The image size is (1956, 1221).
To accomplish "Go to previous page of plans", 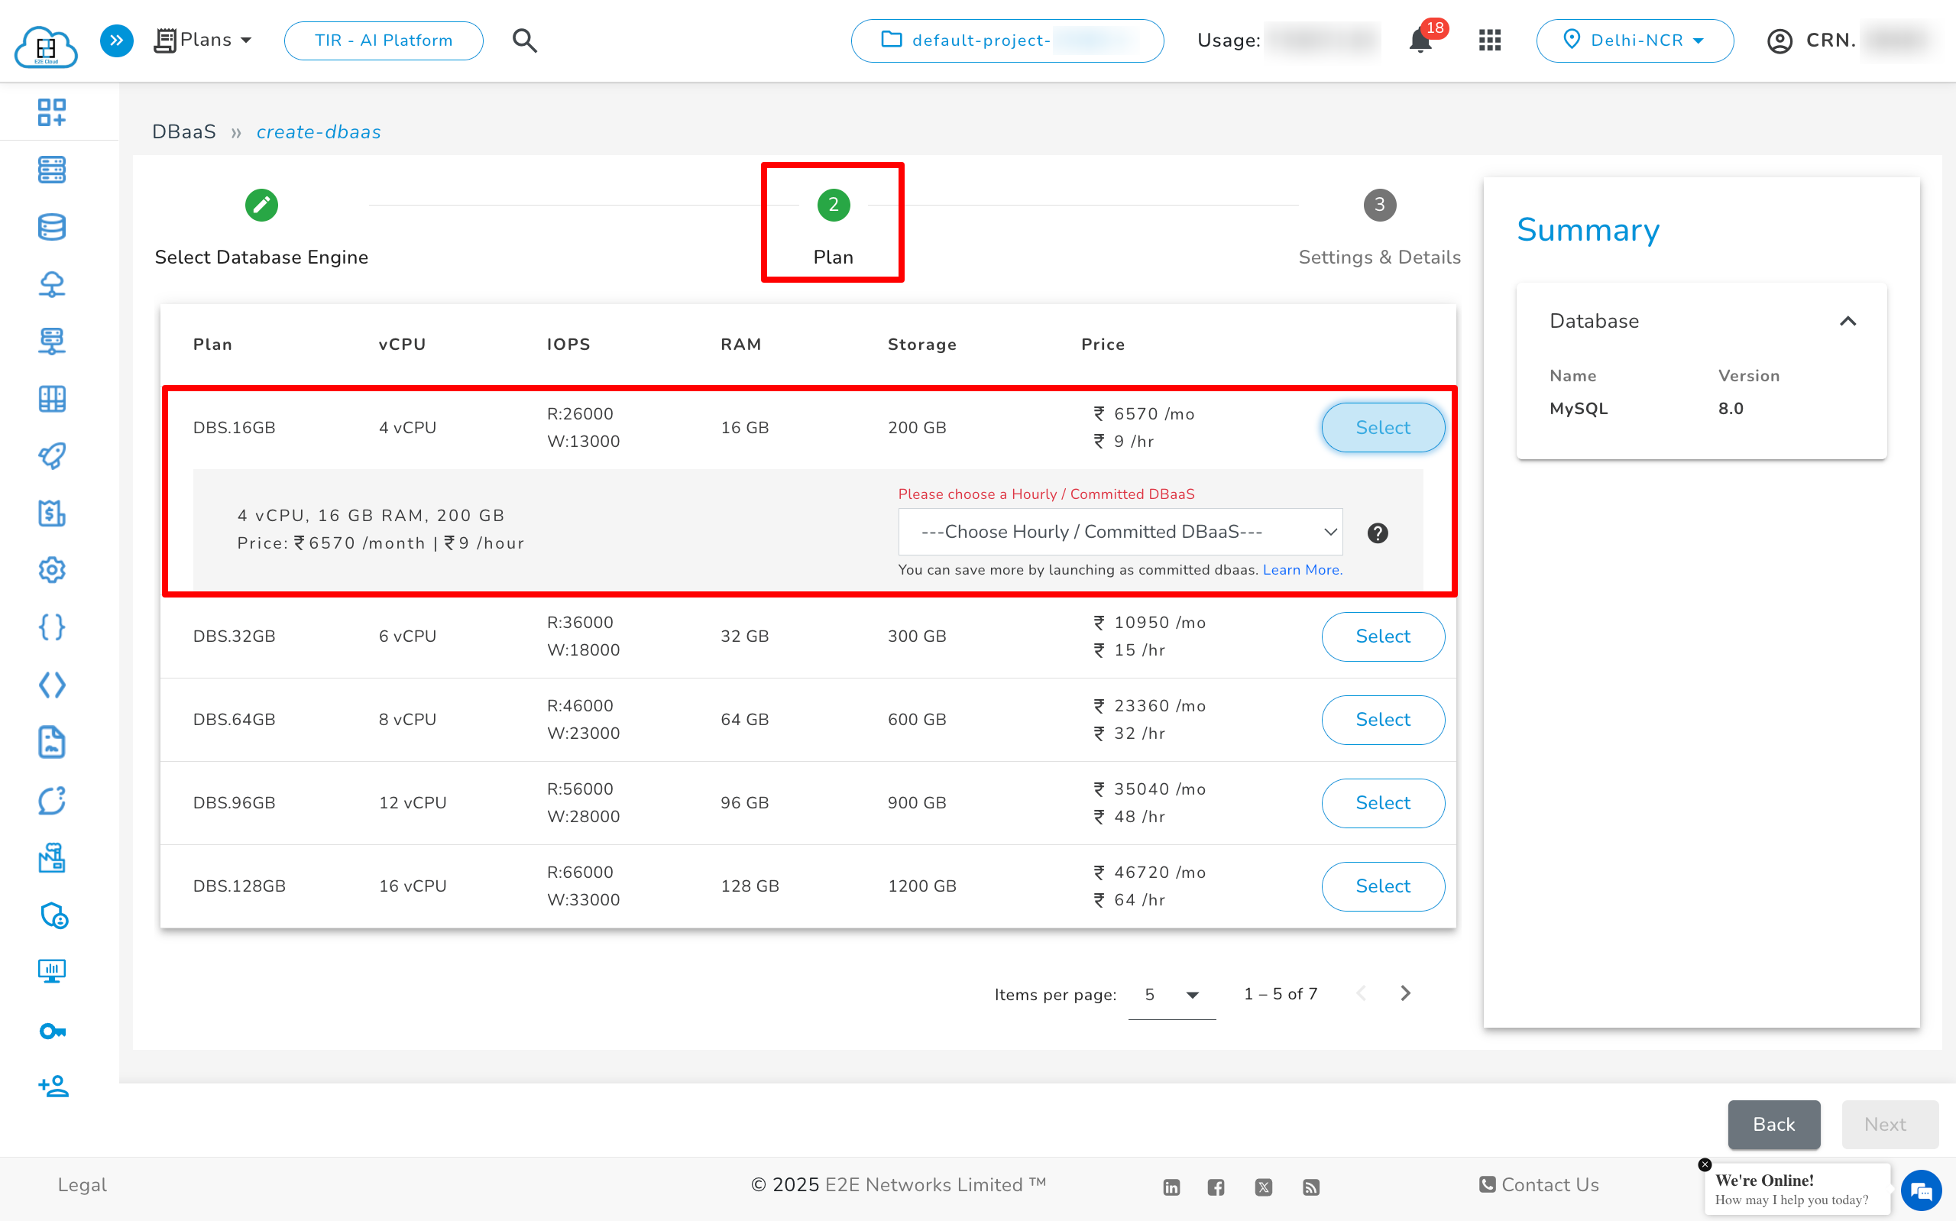I will 1361,993.
